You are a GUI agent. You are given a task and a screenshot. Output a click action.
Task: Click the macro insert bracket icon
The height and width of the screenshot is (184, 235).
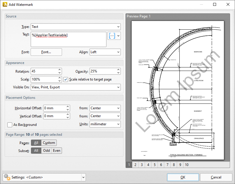pyautogui.click(x=112, y=36)
